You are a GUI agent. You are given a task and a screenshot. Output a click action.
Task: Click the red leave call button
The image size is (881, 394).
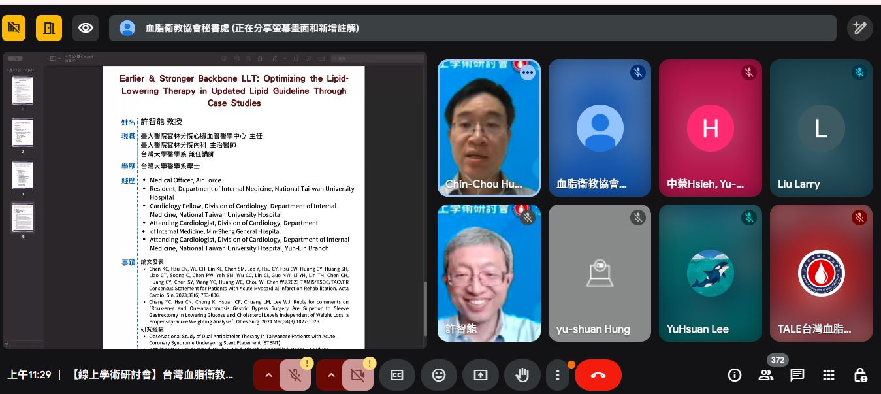pyautogui.click(x=598, y=375)
